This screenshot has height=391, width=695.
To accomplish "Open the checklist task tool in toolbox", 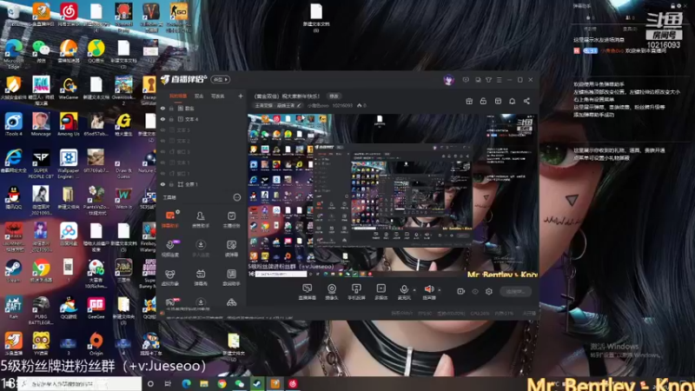I will (x=231, y=219).
